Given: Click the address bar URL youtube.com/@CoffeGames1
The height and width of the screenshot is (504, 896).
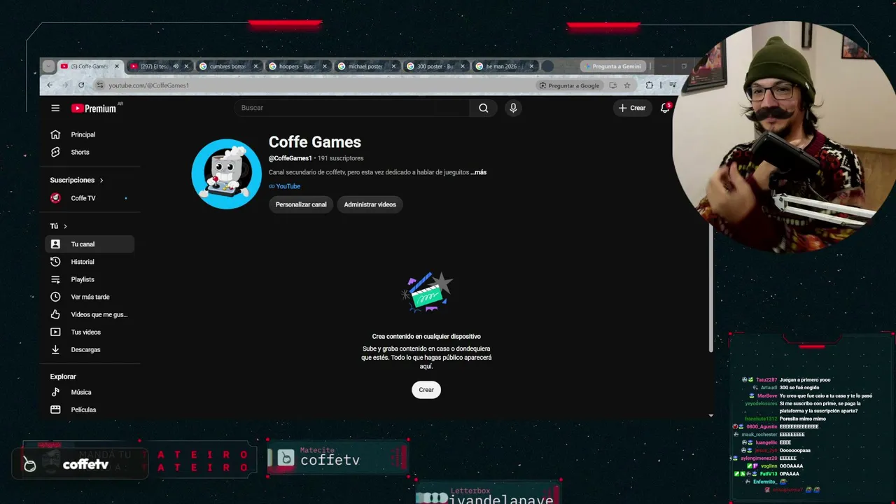Looking at the screenshot, I should tap(149, 85).
